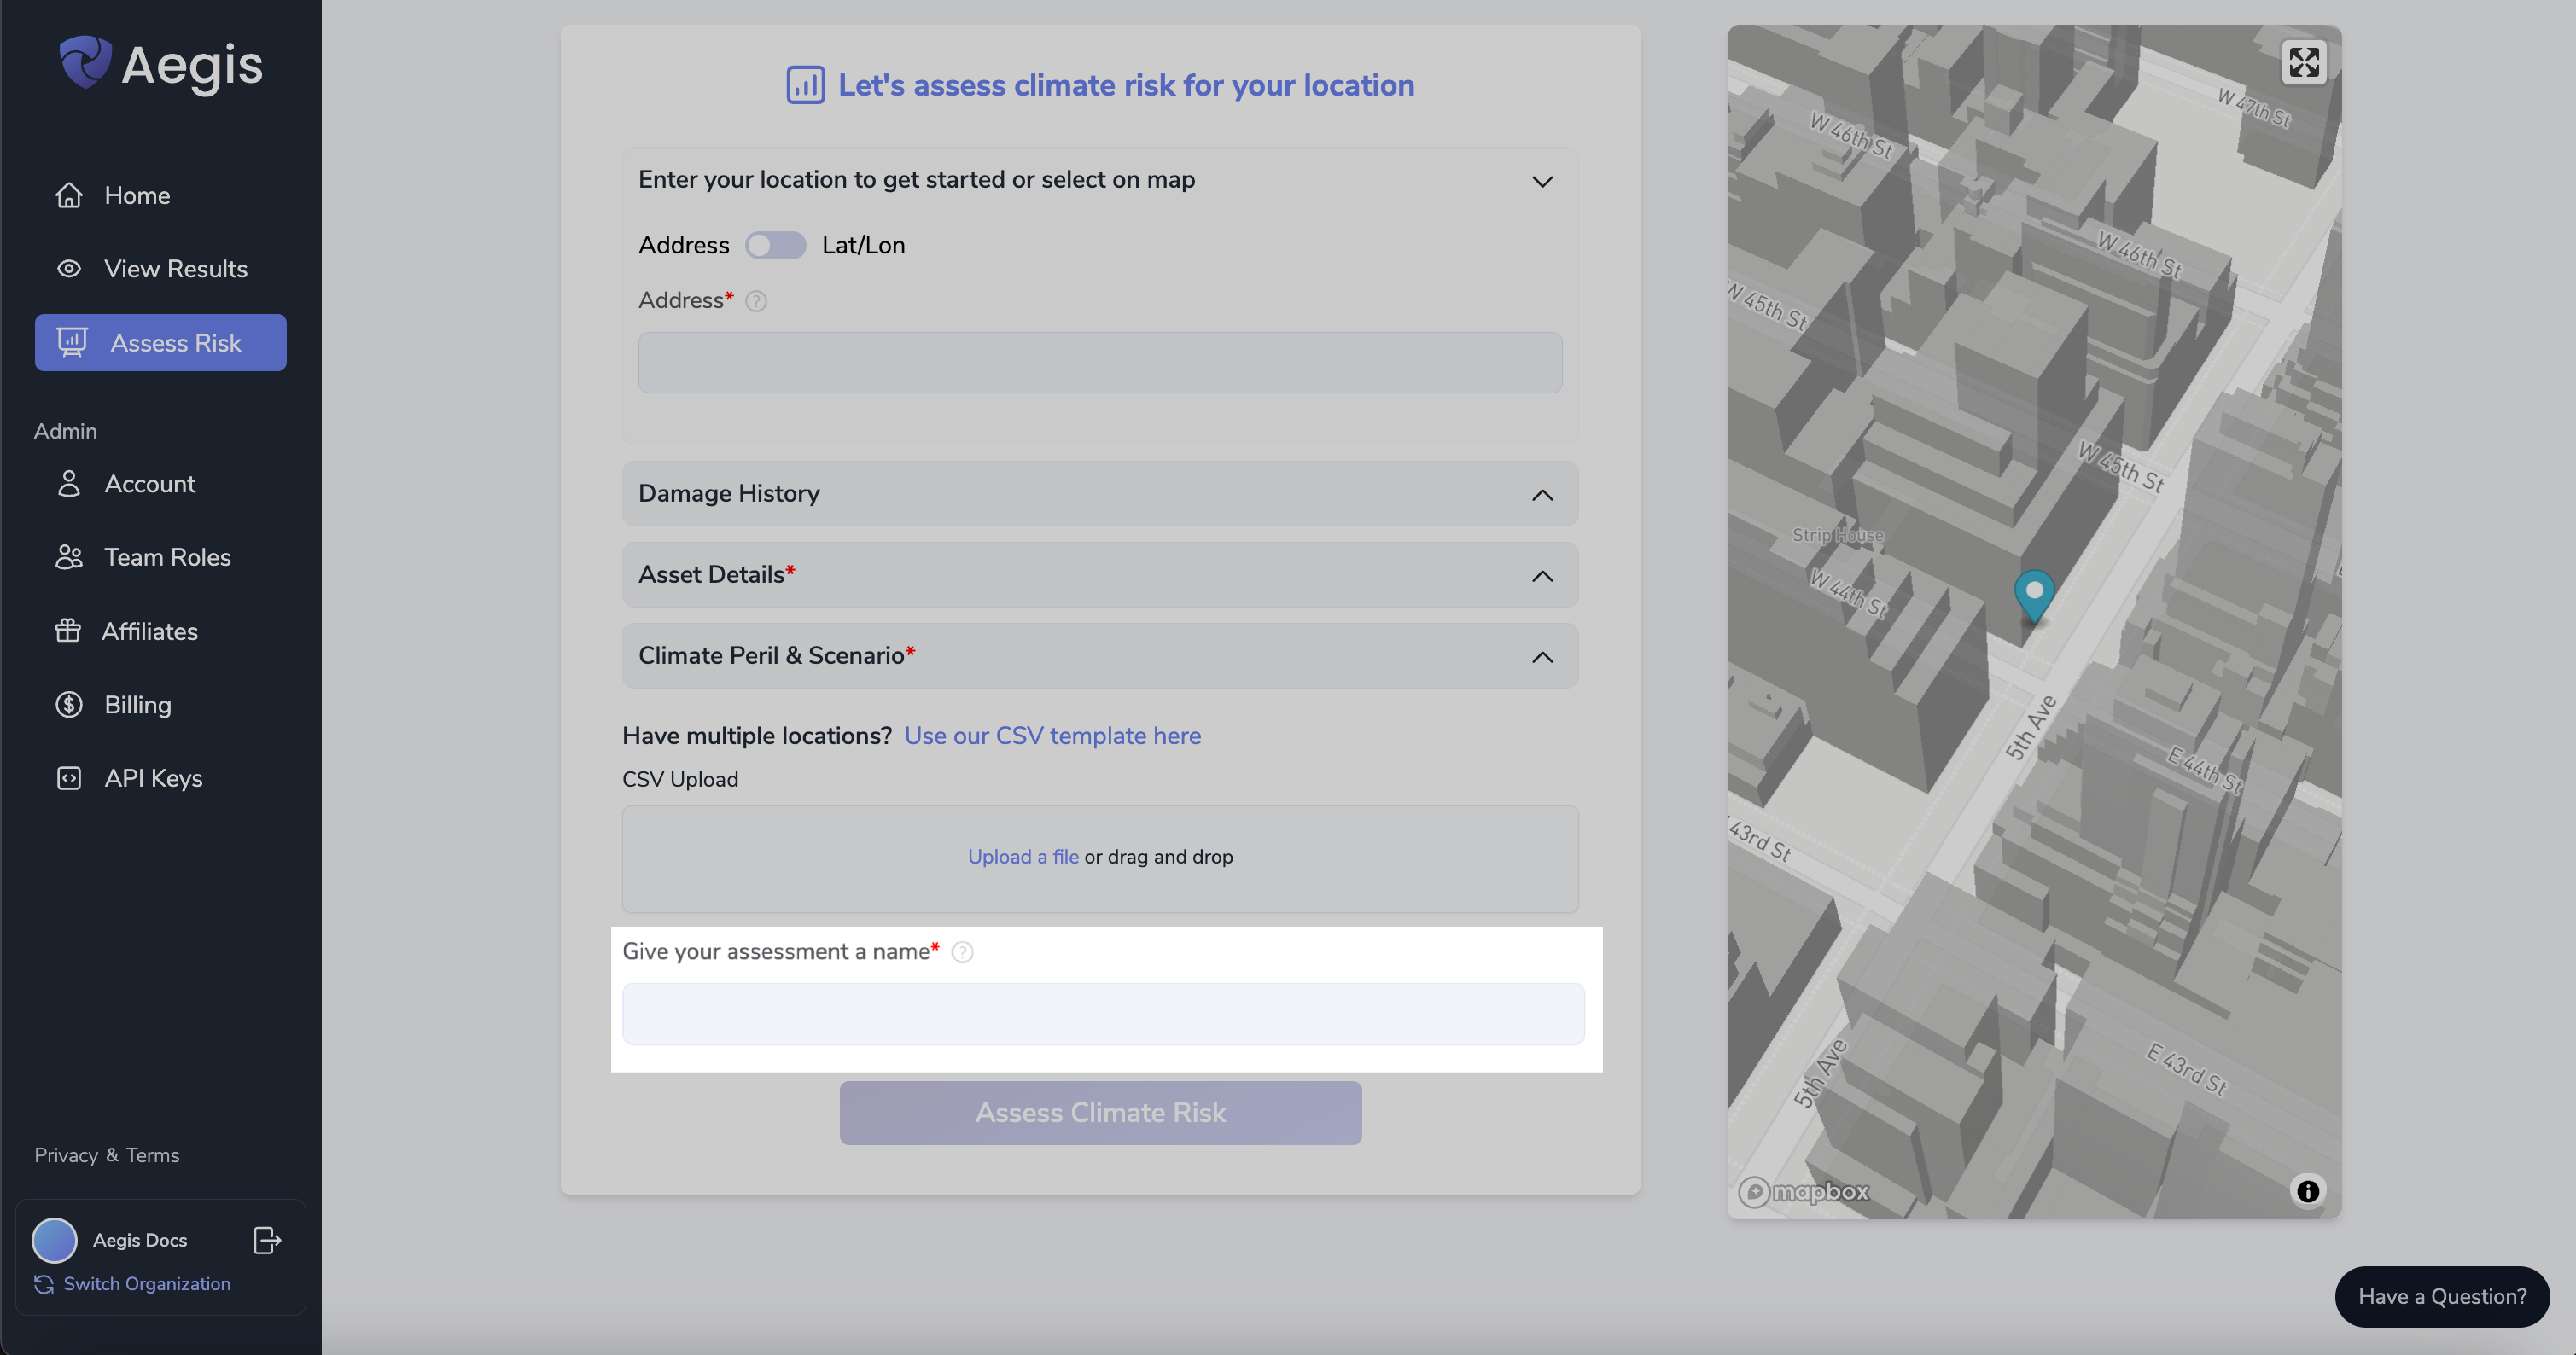Open the API Keys page
This screenshot has height=1355, width=2576.
click(x=153, y=778)
